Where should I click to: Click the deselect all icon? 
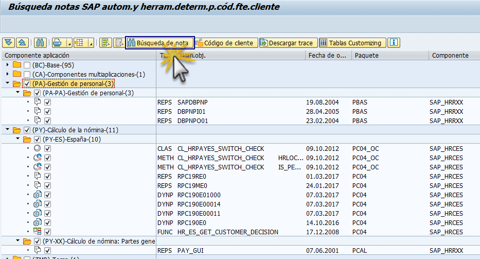click(119, 43)
